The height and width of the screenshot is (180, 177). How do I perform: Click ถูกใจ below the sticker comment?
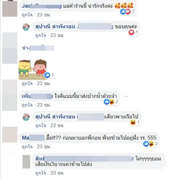[27, 83]
